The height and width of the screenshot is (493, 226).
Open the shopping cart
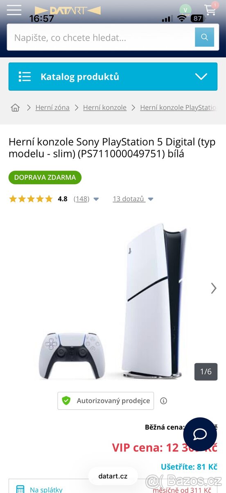(210, 9)
